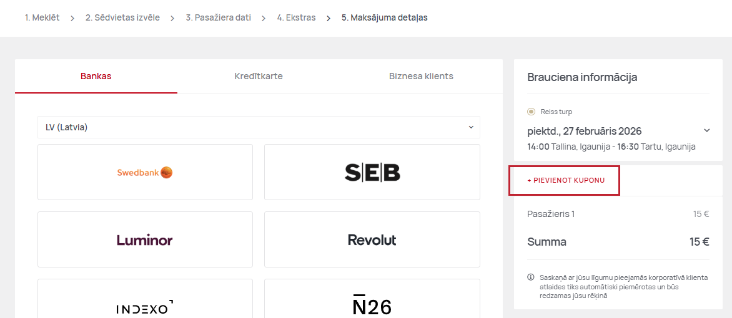Image resolution: width=732 pixels, height=318 pixels.
Task: Choose SEB bank logo
Action: pyautogui.click(x=372, y=172)
